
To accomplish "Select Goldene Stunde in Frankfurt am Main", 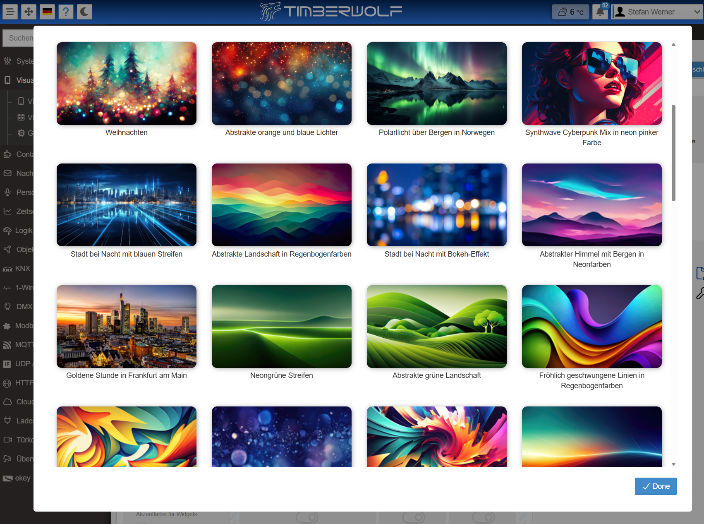I will 127,327.
